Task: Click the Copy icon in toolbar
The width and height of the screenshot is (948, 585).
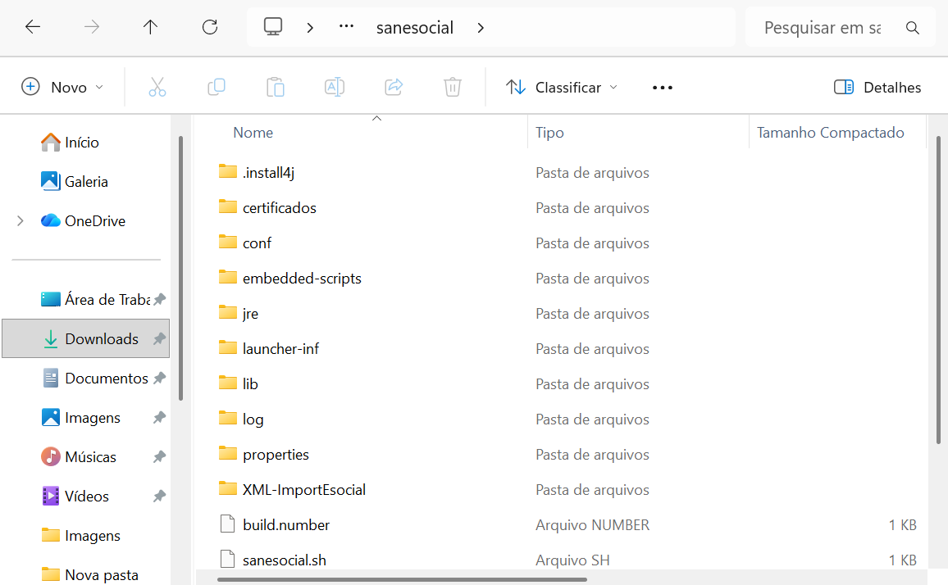Action: click(x=216, y=87)
